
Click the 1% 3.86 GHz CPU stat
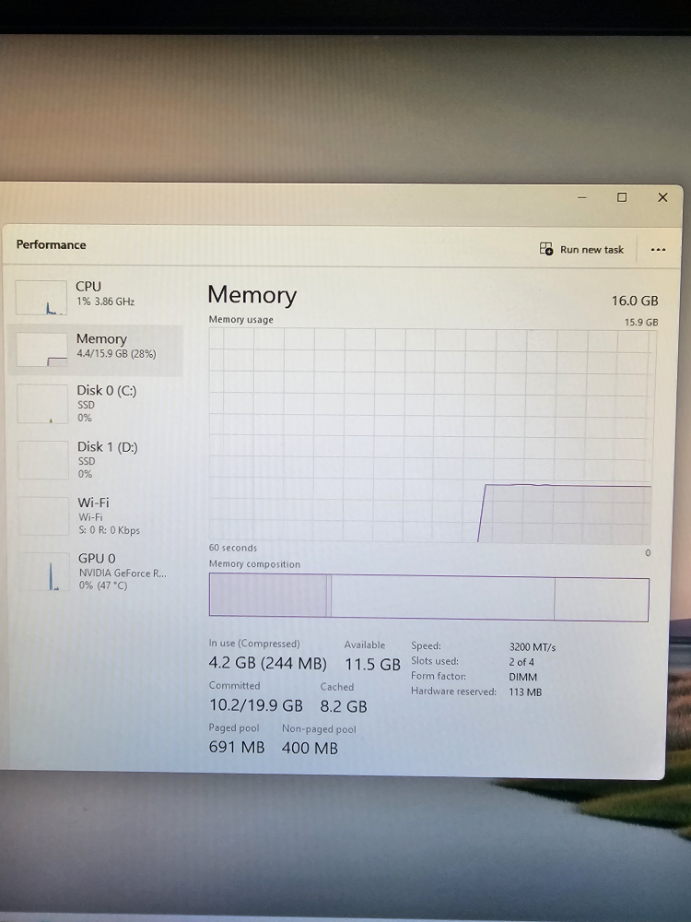[x=105, y=301]
